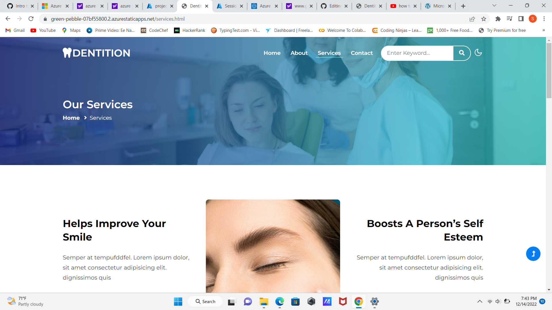
Task: Click the Home breadcrumb link
Action: click(x=71, y=118)
